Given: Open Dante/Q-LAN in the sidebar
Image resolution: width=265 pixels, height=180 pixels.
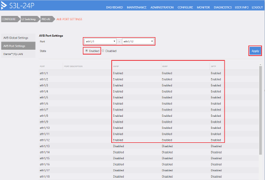Looking at the screenshot, I should coord(18,54).
